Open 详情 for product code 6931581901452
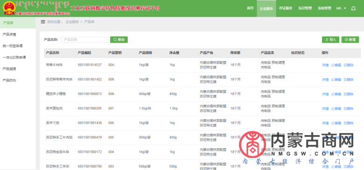 [x=325, y=80]
